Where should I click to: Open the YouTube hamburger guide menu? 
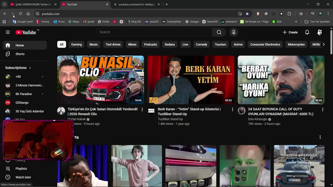pyautogui.click(x=8, y=32)
